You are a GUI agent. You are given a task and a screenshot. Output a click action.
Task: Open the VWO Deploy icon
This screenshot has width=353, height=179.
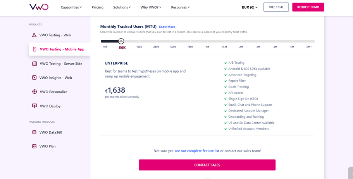point(34,106)
